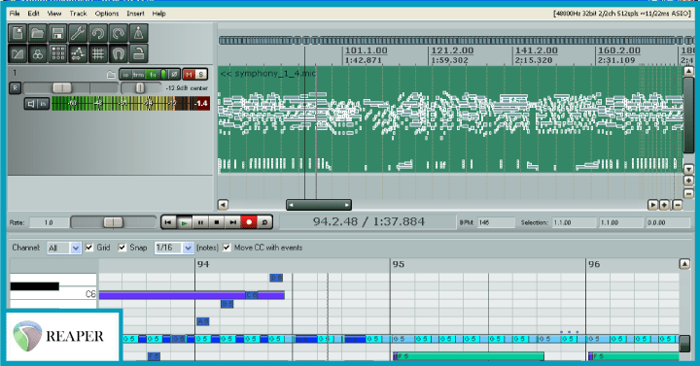Mute track 1 with the M button
This screenshot has width=700, height=366.
189,75
